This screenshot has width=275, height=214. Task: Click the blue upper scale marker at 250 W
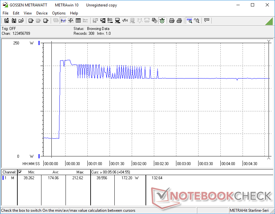pyautogui.click(x=39, y=43)
